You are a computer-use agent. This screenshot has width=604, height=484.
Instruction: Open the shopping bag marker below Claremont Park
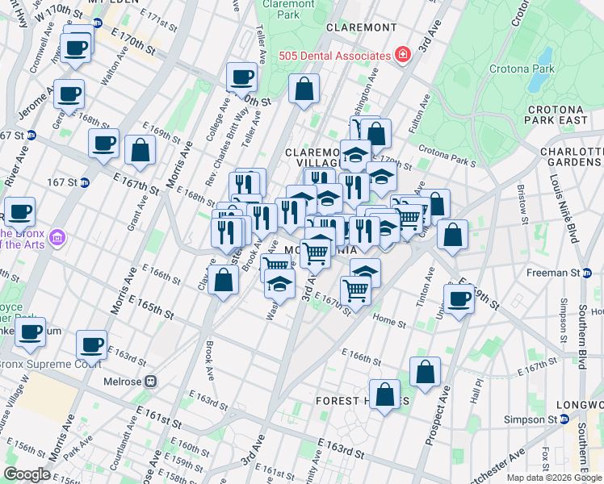[304, 90]
